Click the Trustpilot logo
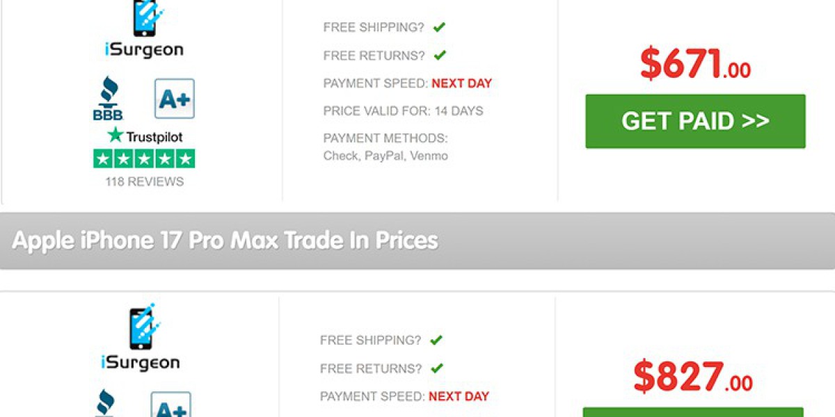The height and width of the screenshot is (417, 835). coord(145,136)
